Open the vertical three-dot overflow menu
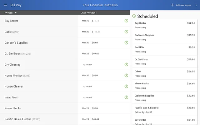 pyautogui.click(x=196, y=5)
